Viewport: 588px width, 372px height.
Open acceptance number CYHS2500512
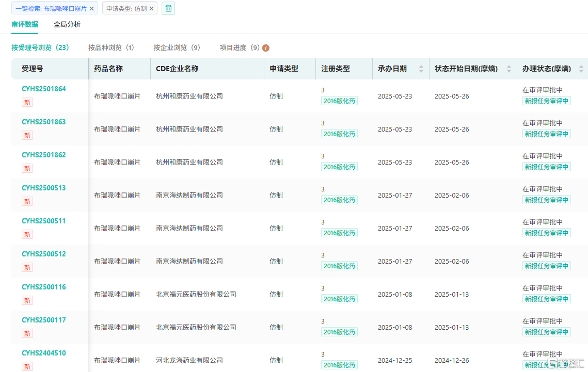tap(43, 254)
